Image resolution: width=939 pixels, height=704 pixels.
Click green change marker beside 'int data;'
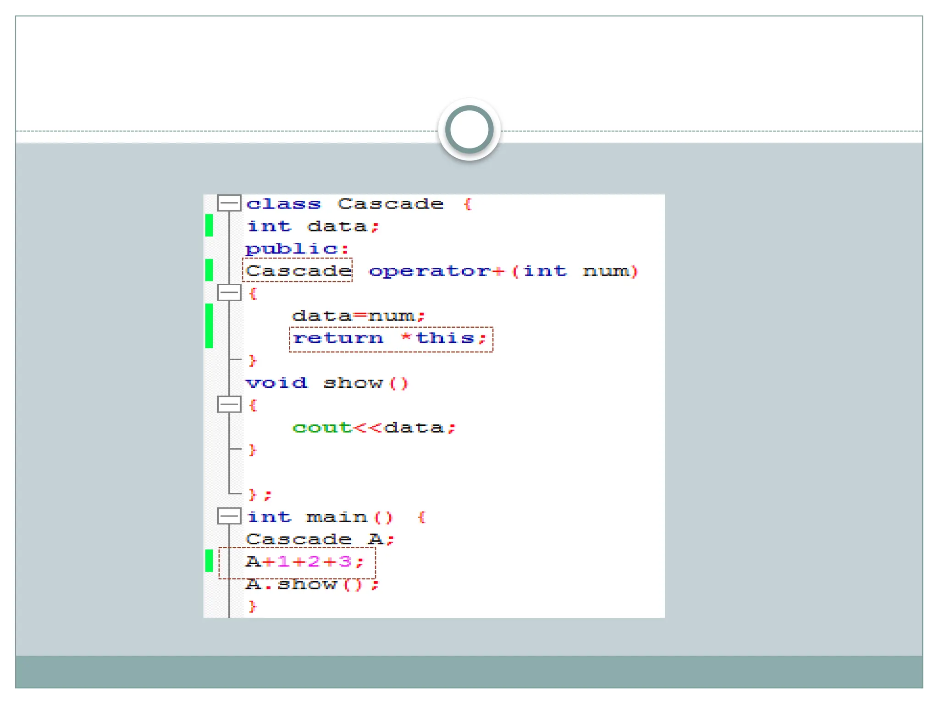[209, 225]
